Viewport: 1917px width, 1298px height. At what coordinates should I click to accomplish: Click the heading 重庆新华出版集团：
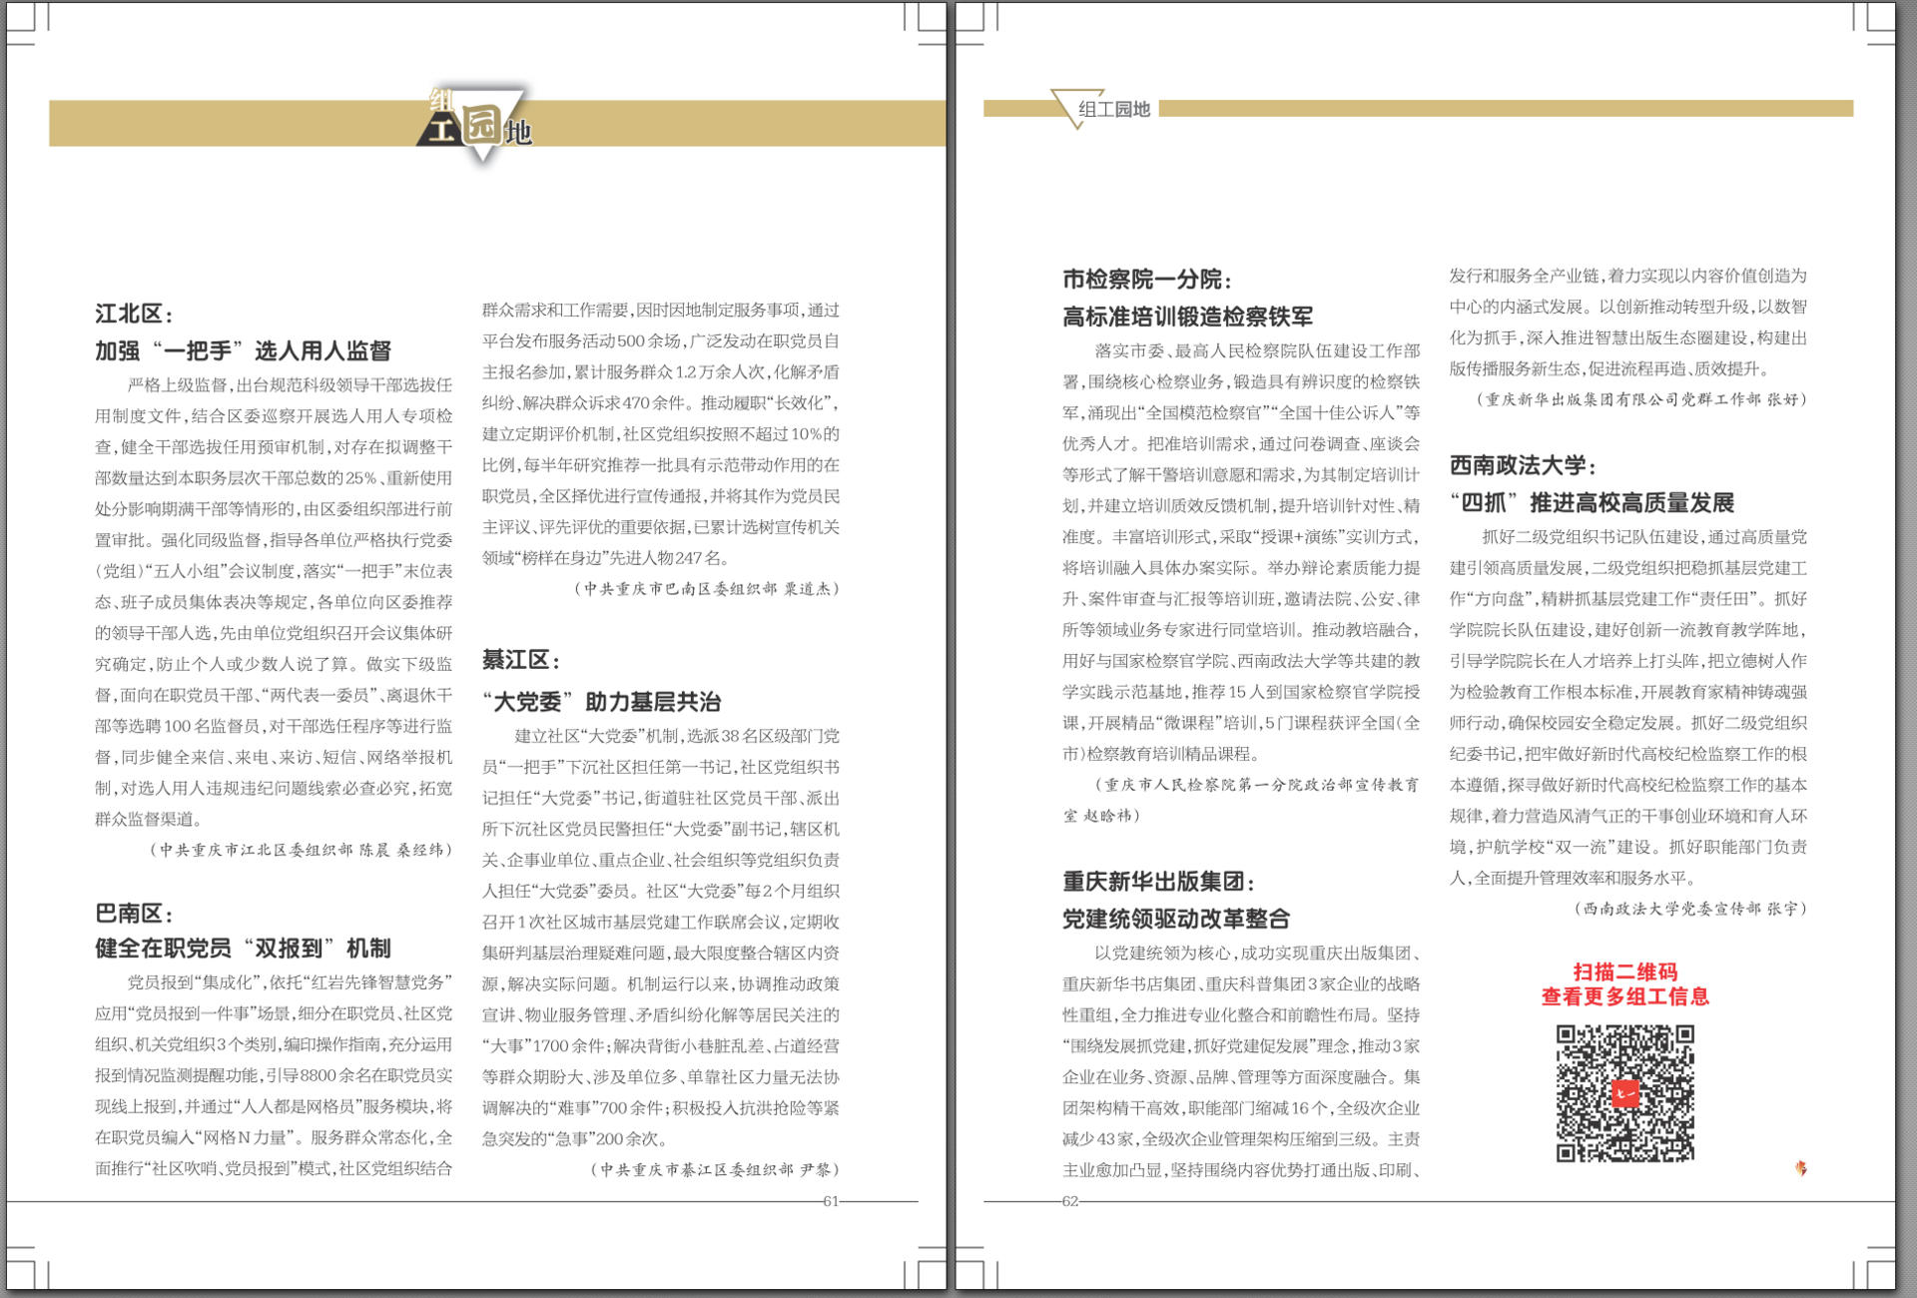1159,881
